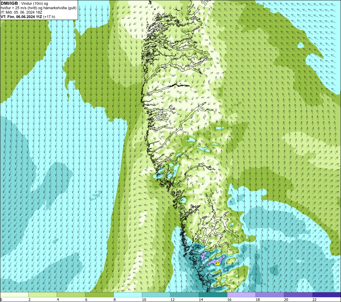Select the light green 2–4 m/s swatch

[x=43, y=295]
